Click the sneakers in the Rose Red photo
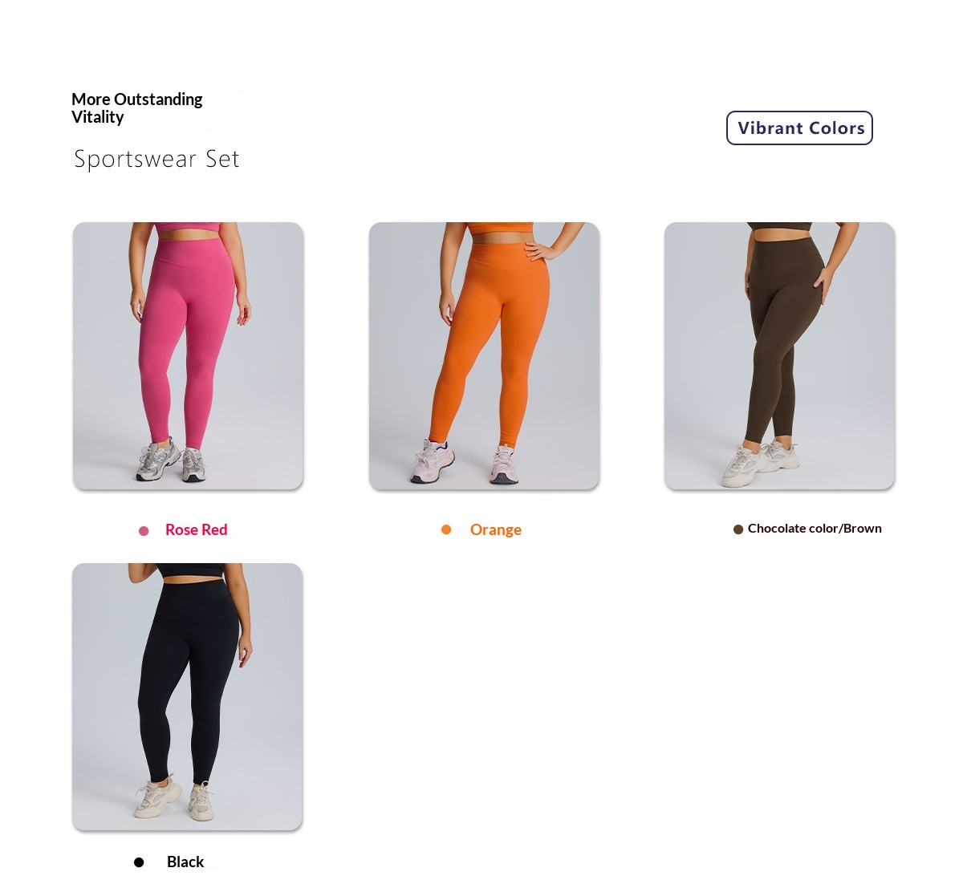 [x=171, y=463]
